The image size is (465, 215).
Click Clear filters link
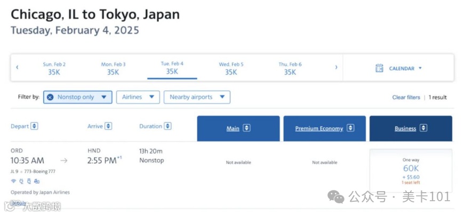[x=406, y=98]
